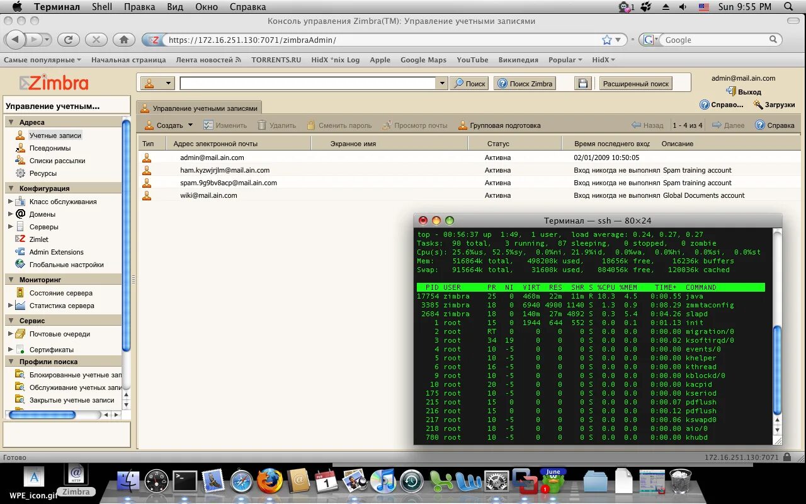Select wiki@mail.ain.com account row
The width and height of the screenshot is (806, 504).
tap(470, 195)
